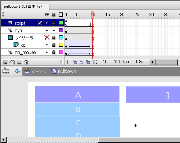Enable Onion Skin Outlines
The image size is (180, 143).
point(81,62)
